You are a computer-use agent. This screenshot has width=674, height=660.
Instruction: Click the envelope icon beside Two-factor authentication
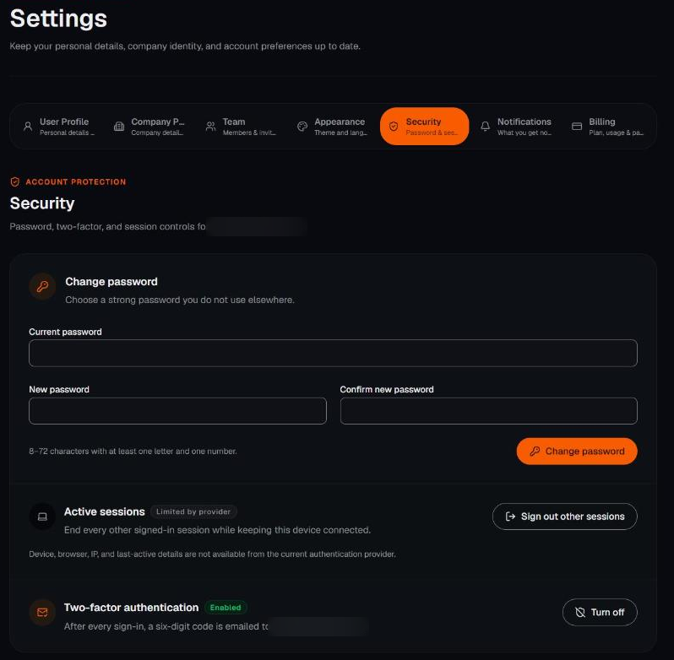pos(42,613)
